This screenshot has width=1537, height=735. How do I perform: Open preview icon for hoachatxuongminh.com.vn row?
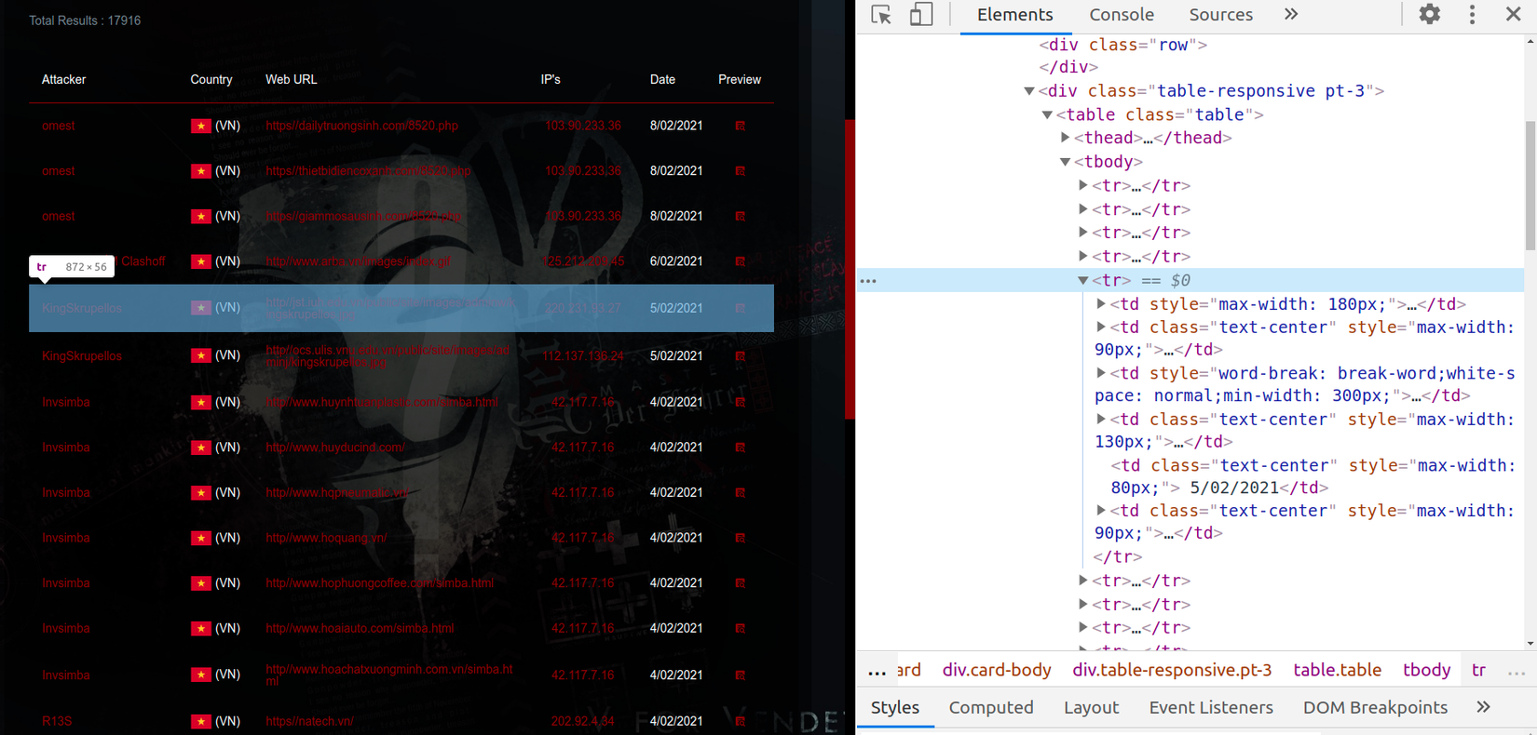(741, 675)
